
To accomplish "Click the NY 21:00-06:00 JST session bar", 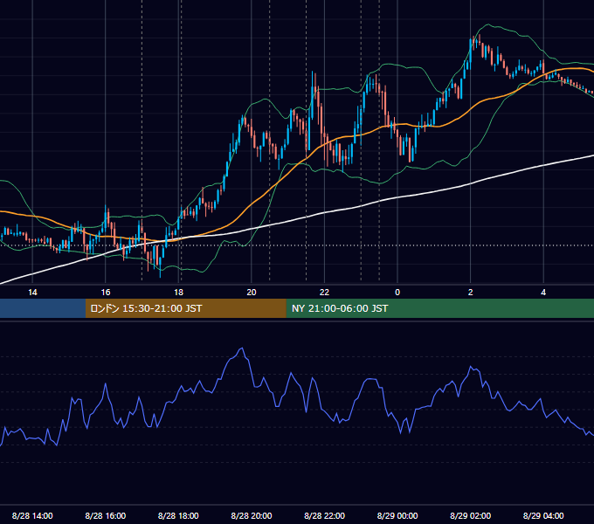I will pyautogui.click(x=439, y=308).
